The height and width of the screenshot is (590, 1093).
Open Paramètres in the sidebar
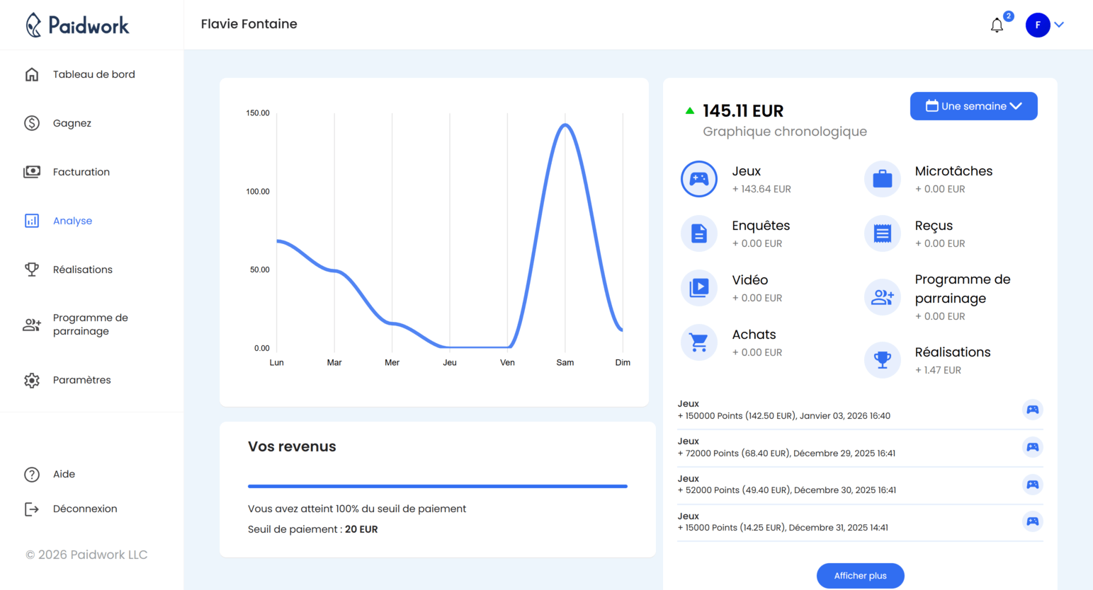tap(81, 380)
